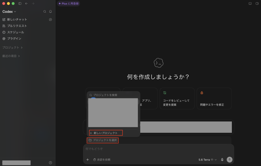Click the plus-circle icon beside 新しいチャット
Screen dimensions: 261x166
(50, 19)
